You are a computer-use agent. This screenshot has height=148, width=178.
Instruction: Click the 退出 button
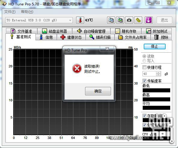point(164,20)
